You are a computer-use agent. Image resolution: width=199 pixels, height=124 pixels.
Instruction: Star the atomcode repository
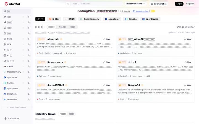107,39
